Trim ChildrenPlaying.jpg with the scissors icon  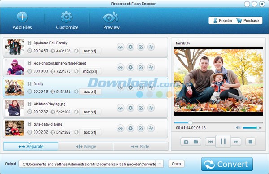pyautogui.click(x=151, y=108)
